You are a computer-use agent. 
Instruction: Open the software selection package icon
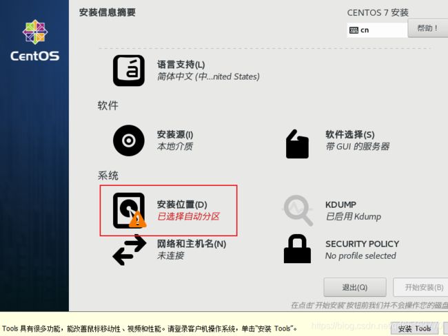pyautogui.click(x=297, y=144)
